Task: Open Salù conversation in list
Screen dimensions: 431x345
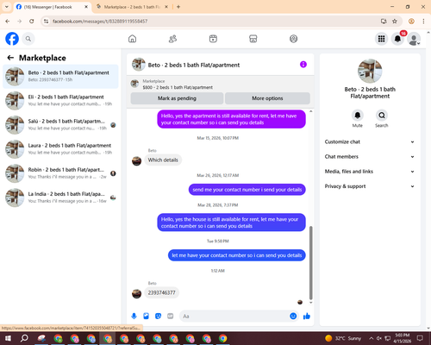Action: point(60,125)
